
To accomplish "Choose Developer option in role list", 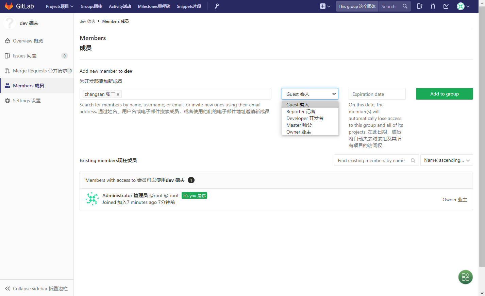I will click(x=310, y=118).
